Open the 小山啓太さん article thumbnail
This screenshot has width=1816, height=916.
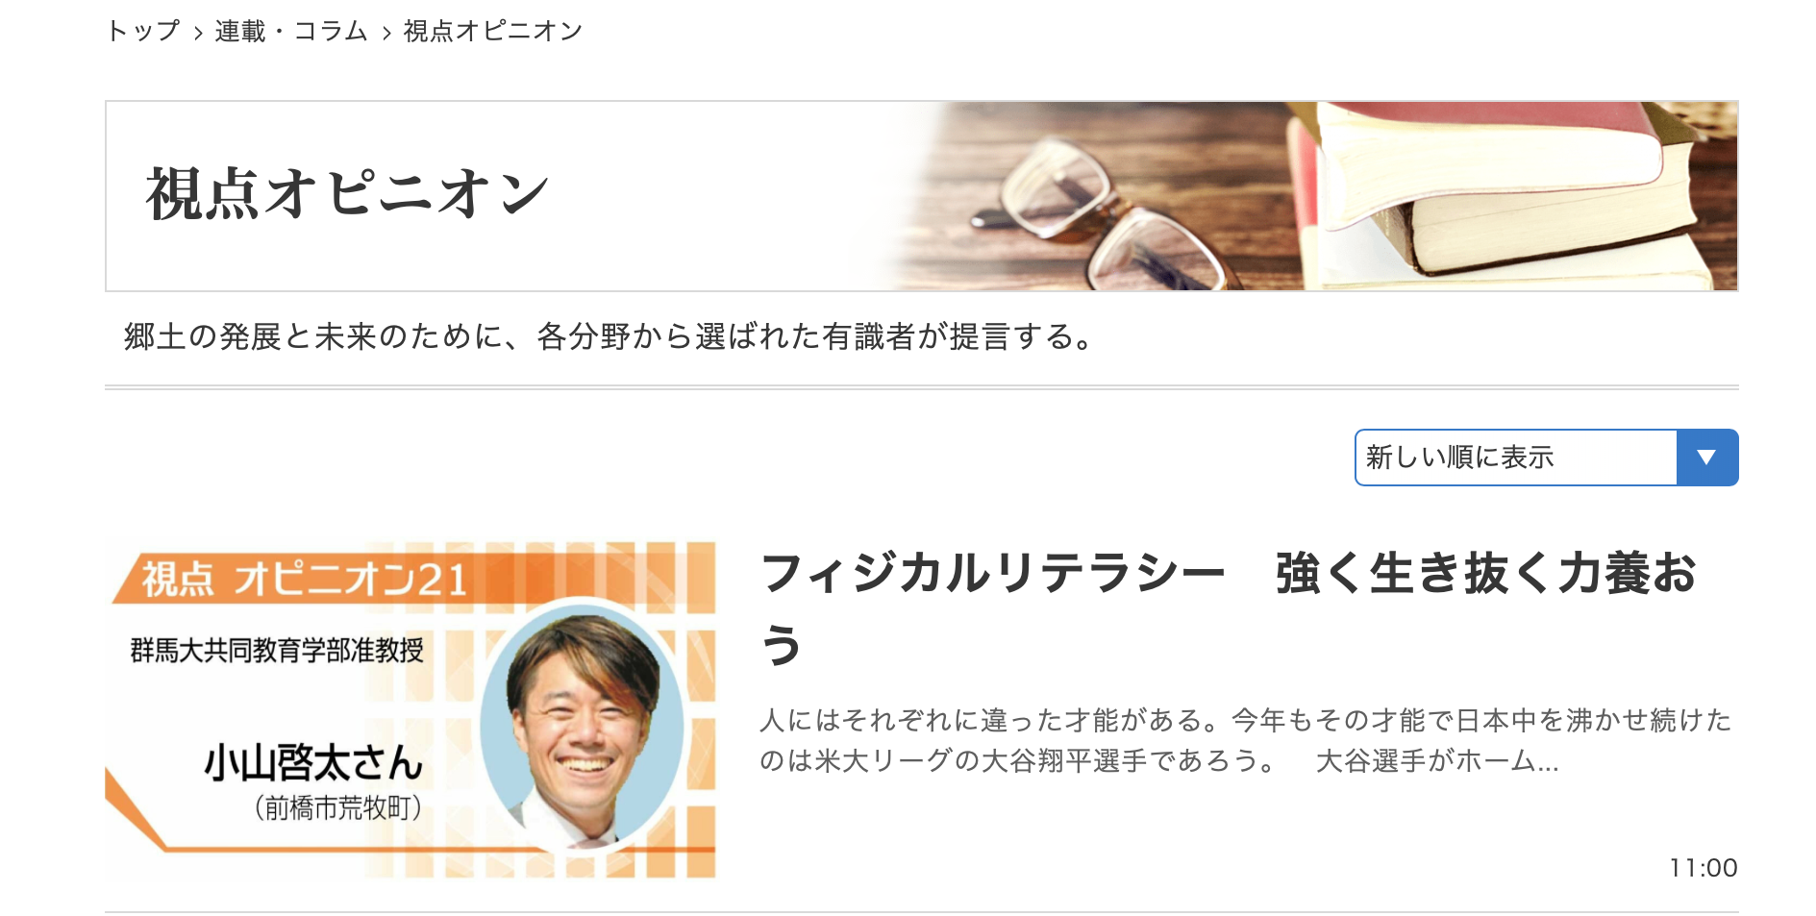(x=410, y=710)
